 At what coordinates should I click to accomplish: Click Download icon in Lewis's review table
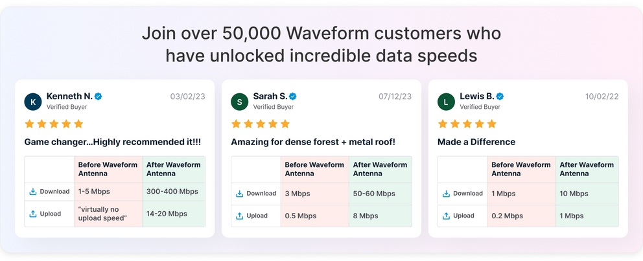tap(446, 194)
